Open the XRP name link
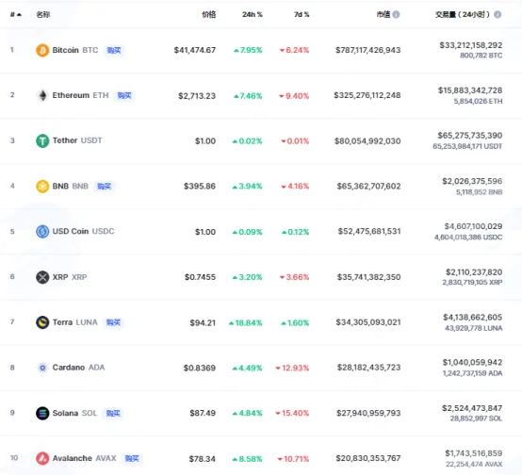Screen dimensions: 522x476 70,277
